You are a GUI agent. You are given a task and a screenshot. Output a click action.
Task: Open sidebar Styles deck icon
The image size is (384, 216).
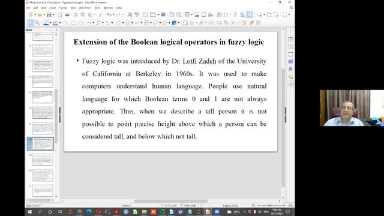(290, 69)
